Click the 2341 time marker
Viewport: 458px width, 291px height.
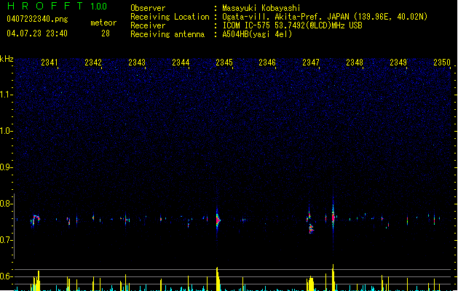click(49, 63)
